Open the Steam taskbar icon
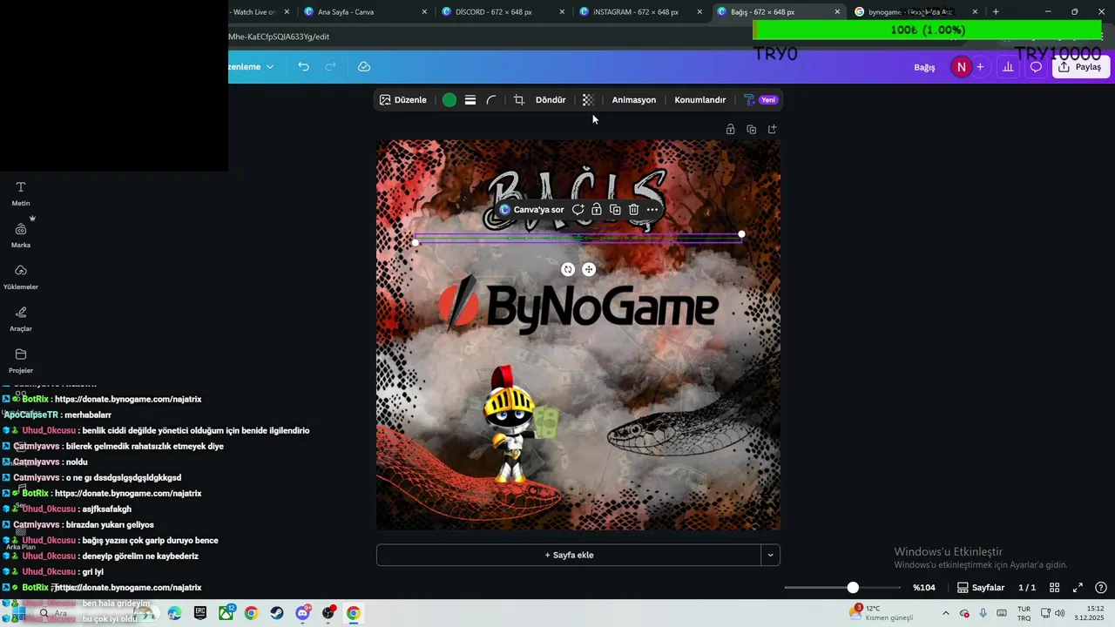1115x627 pixels. tap(277, 613)
